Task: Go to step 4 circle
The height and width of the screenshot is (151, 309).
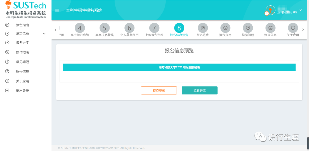Action: (80, 28)
